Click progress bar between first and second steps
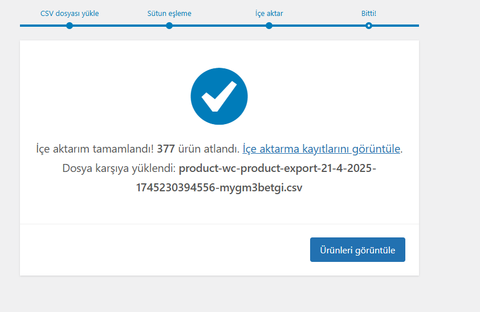 click(x=119, y=26)
